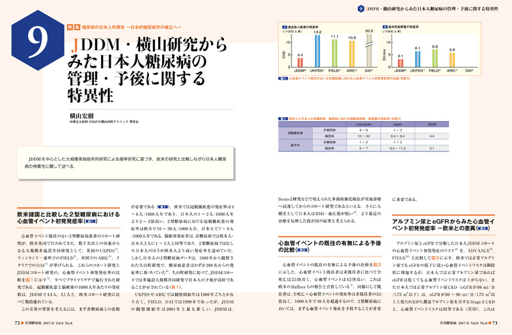The width and height of the screenshot is (512, 335).
Task: Click table cell 5～7
Action: 363,148
